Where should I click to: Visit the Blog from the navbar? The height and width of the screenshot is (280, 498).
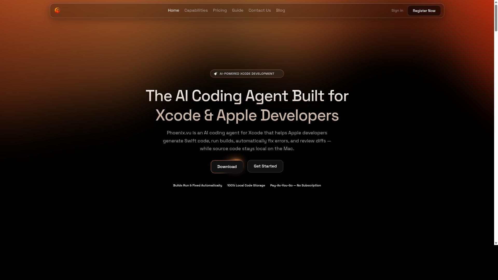click(280, 10)
